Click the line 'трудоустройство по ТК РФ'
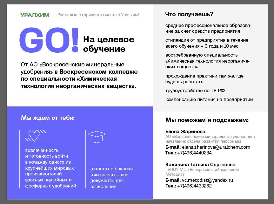This screenshot has height=204, width=274. pos(195,91)
